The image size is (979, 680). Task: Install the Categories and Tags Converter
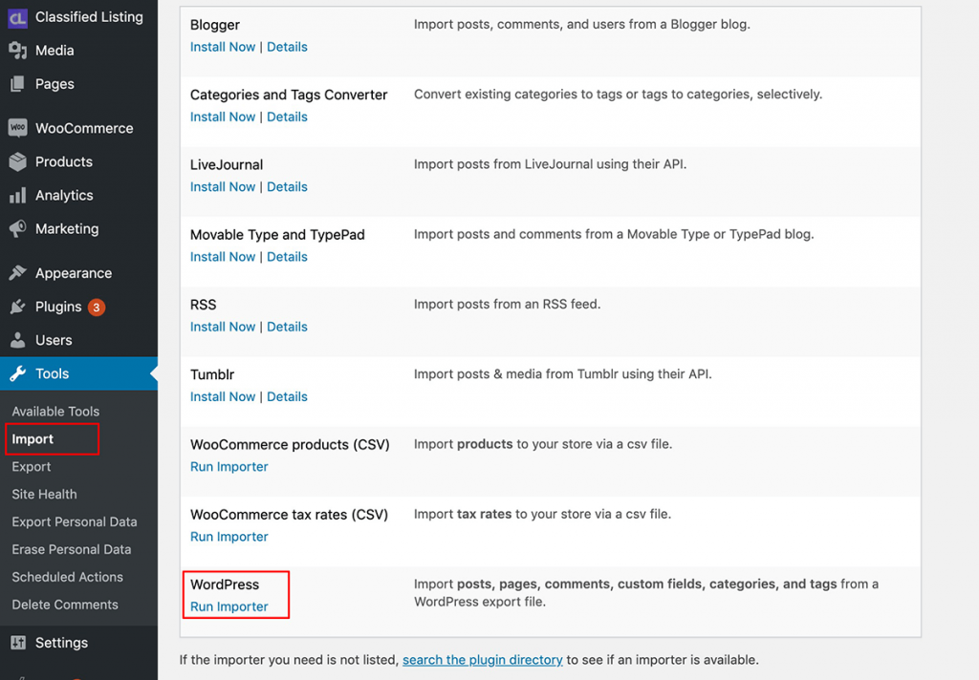[223, 117]
